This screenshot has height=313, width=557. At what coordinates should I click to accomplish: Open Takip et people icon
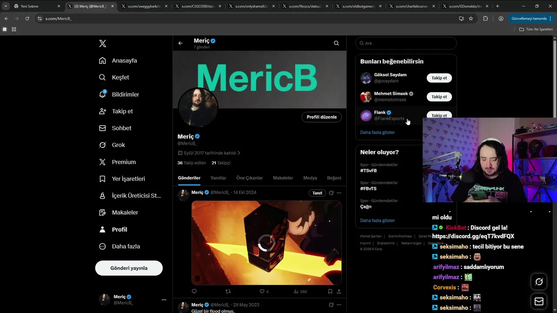pos(102,111)
